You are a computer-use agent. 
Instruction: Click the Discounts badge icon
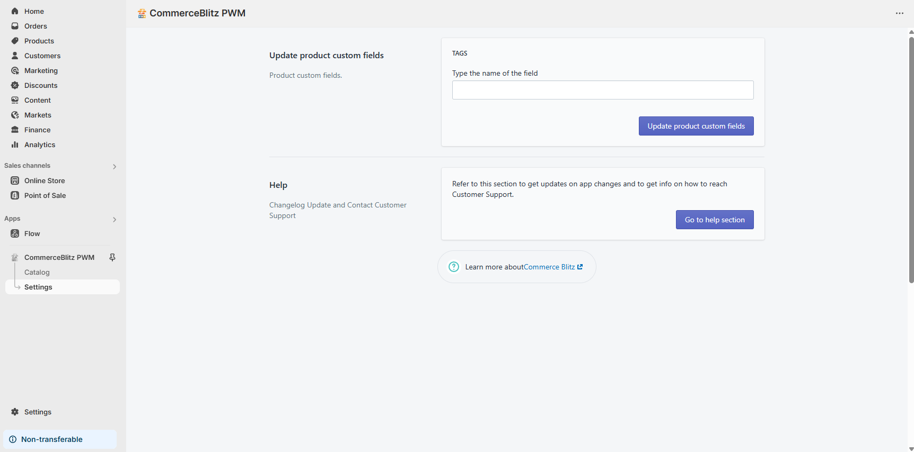coord(15,85)
